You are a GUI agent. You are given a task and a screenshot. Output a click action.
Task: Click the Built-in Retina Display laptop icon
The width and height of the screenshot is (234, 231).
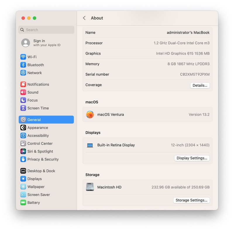(x=90, y=145)
